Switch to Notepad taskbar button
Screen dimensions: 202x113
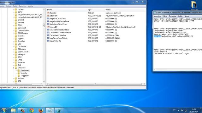(50, 110)
